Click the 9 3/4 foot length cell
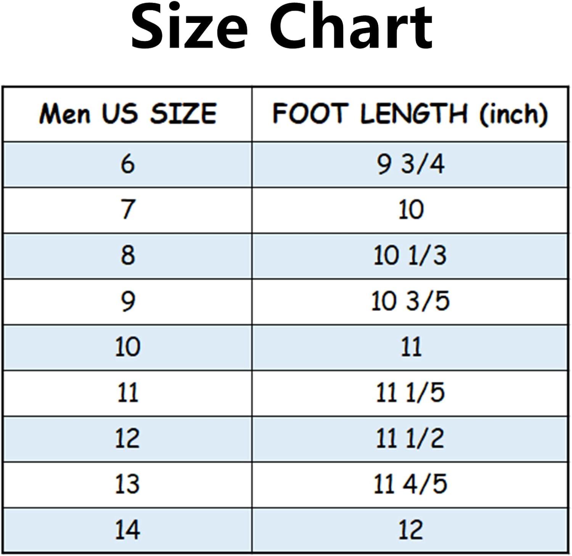Viewport: 572px width, 556px height. [411, 164]
